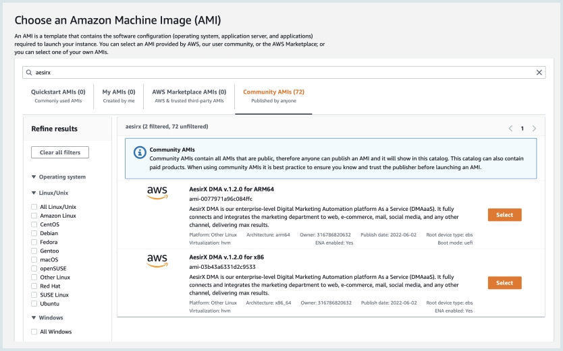Enable Gentoo filter
563x351 pixels.
(x=34, y=251)
